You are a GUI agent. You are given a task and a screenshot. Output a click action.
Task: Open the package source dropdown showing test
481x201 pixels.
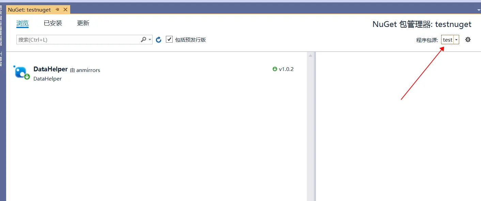click(450, 40)
